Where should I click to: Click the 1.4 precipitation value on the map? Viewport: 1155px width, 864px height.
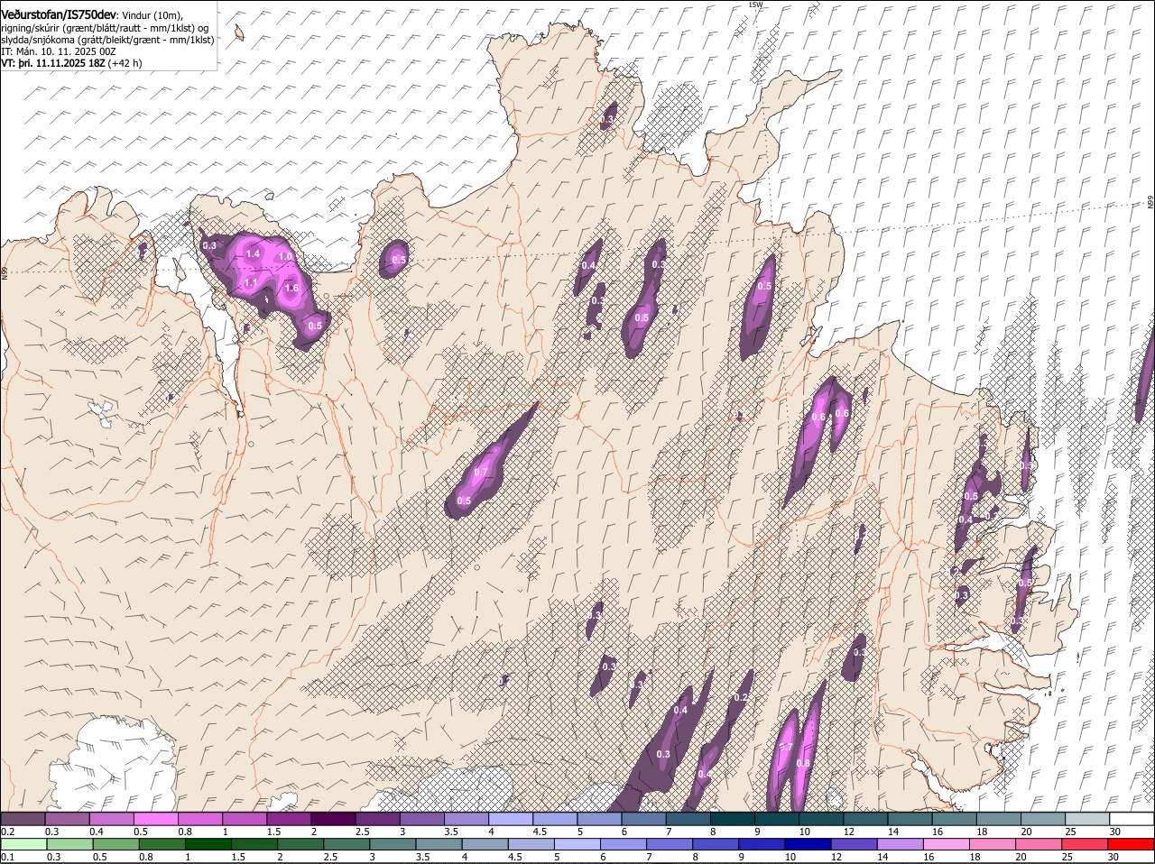coord(253,255)
